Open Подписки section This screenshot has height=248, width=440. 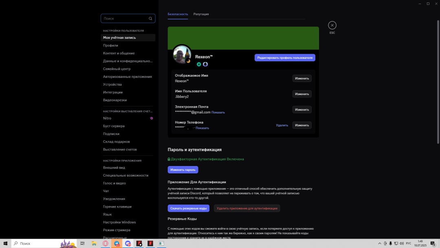128,134
